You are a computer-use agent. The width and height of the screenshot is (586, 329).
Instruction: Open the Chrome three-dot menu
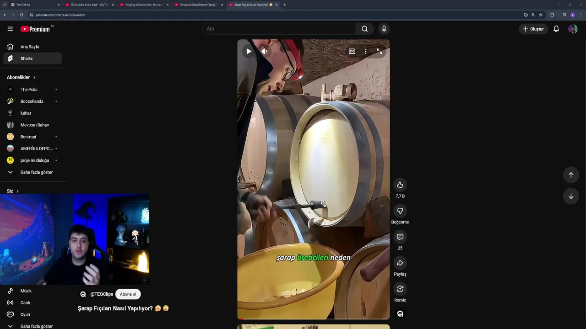(x=581, y=15)
